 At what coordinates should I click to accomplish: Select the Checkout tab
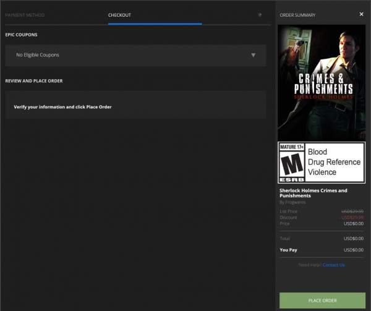pyautogui.click(x=119, y=15)
